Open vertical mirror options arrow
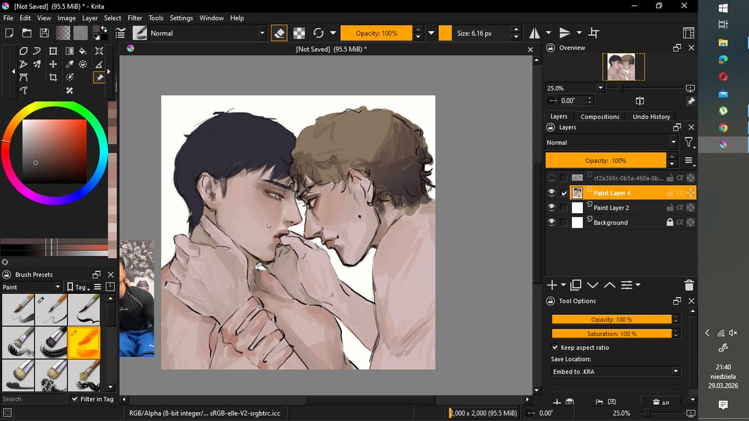This screenshot has height=421, width=749. [579, 33]
